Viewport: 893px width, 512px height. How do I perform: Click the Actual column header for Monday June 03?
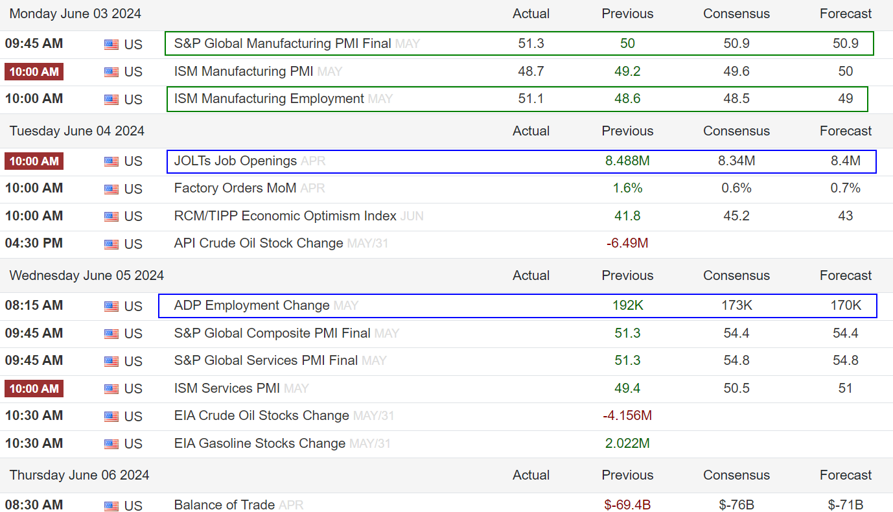coord(531,14)
